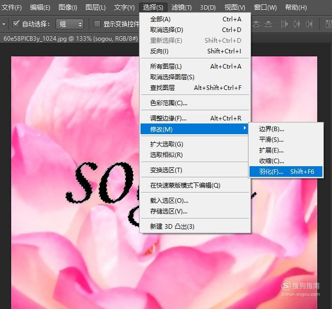This screenshot has height=309, width=332.
Task: Close the open 选择(S) menu
Action: [x=153, y=8]
